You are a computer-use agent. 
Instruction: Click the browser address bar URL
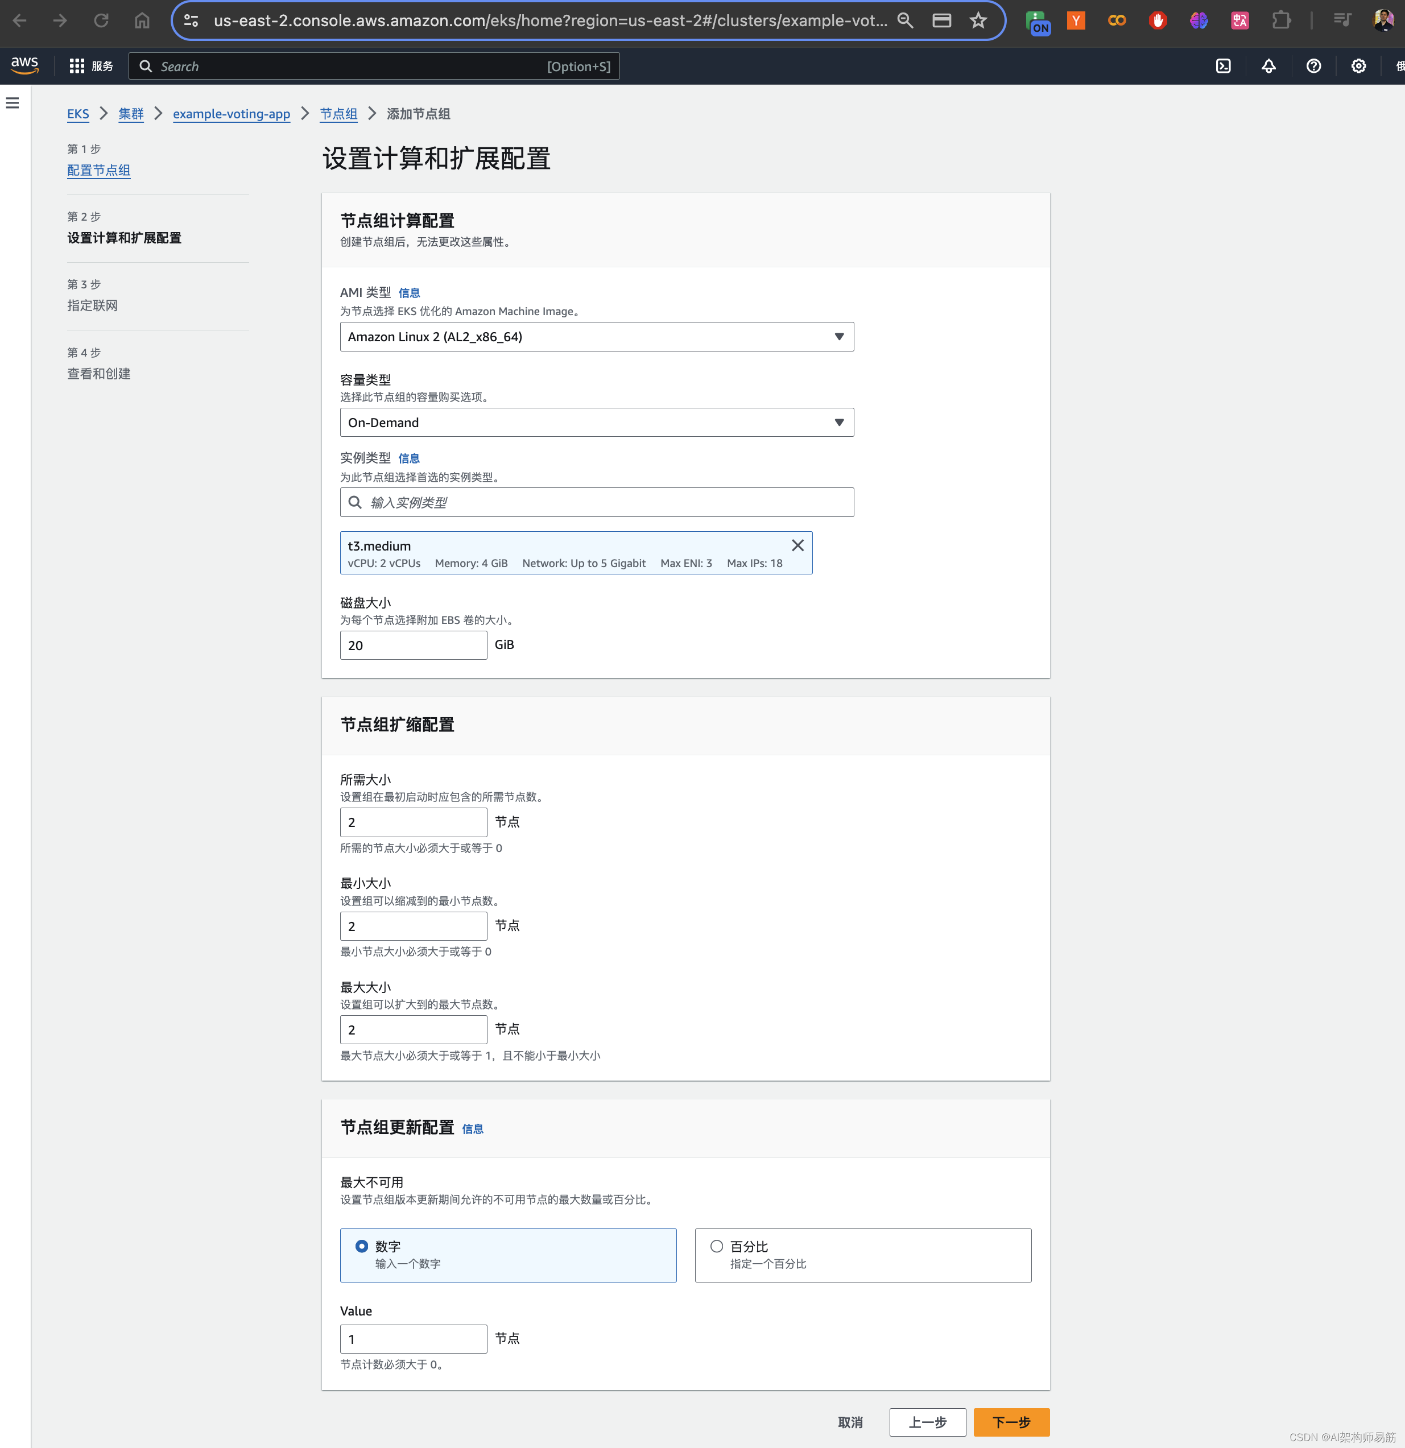(x=551, y=20)
